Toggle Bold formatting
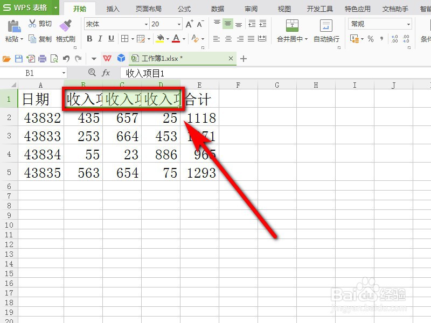 click(89, 39)
